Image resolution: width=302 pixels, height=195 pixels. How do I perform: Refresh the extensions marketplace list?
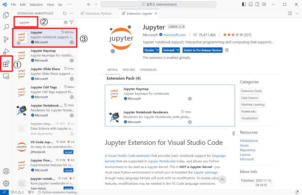[65, 13]
